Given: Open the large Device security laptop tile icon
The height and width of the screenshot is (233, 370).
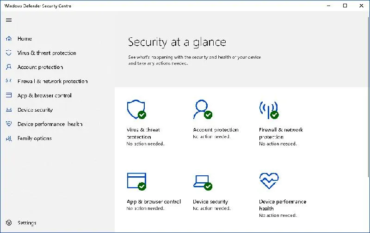Looking at the screenshot, I should [x=203, y=182].
